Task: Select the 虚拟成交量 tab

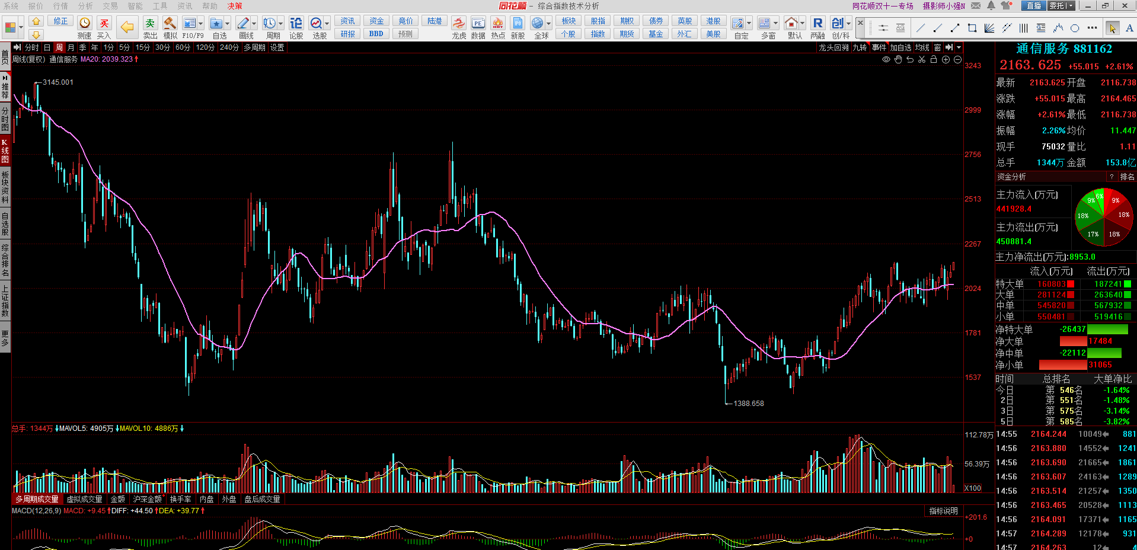Action: 84,499
